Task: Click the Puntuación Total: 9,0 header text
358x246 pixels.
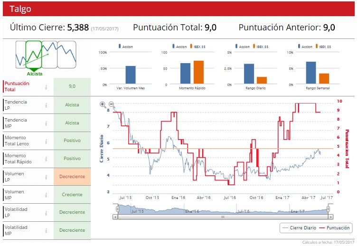Action: 175,28
